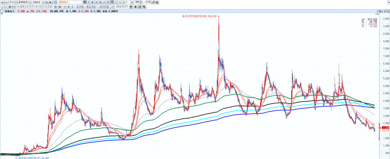
Task: Click the 초기화 reset button
Action: pos(80,7)
